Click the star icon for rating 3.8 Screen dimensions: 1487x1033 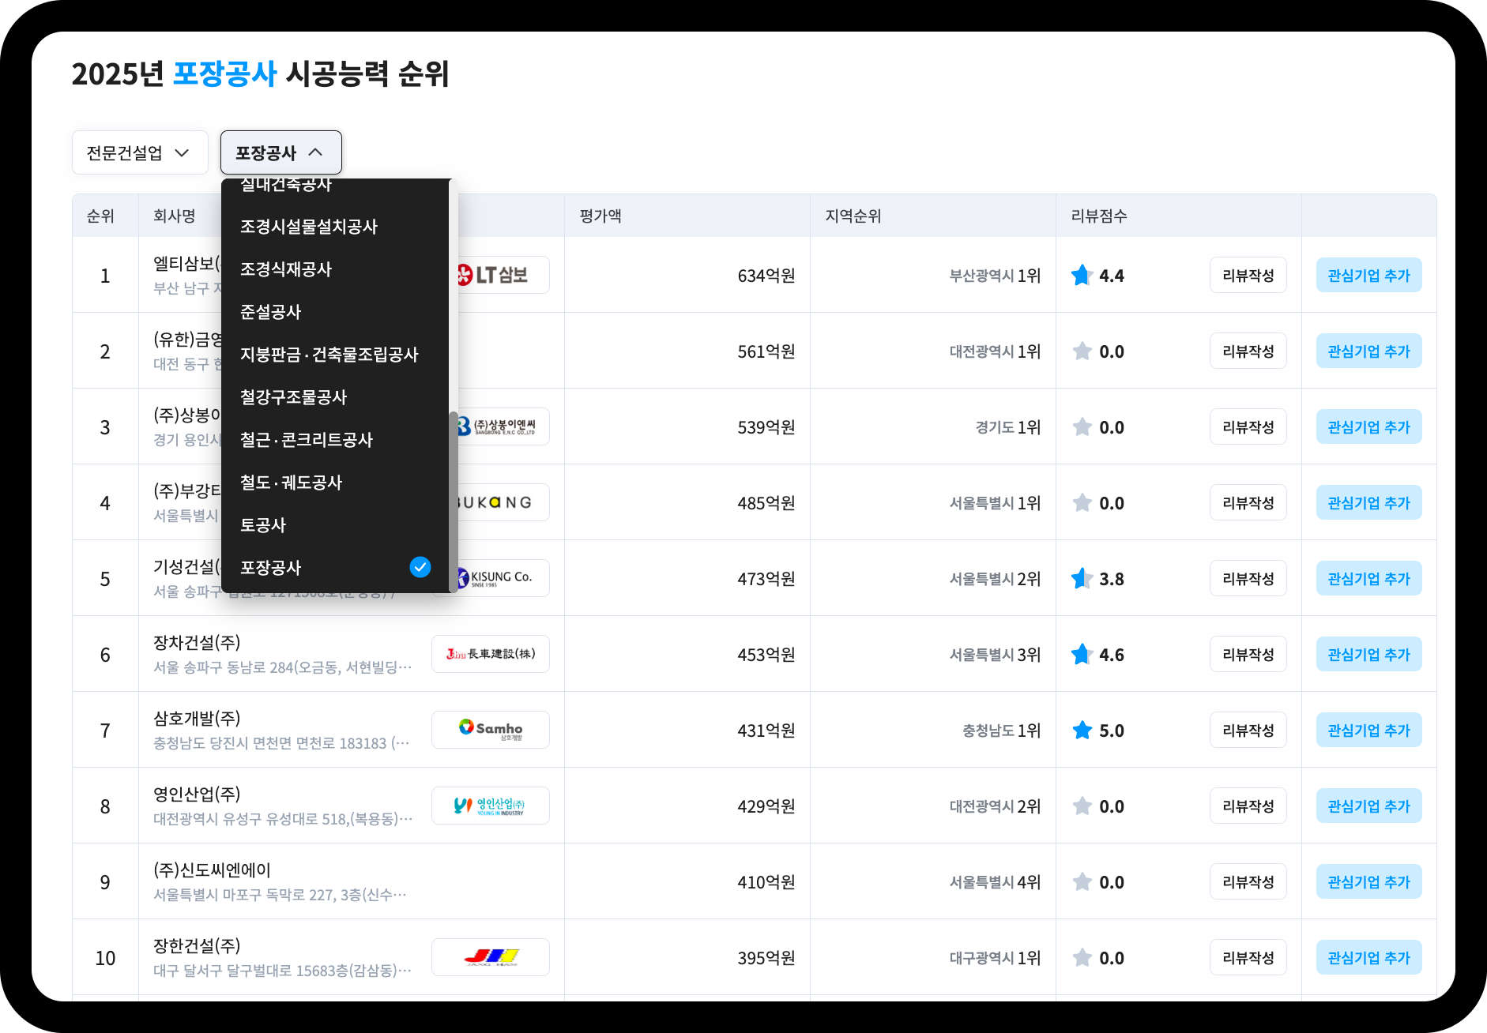click(x=1082, y=578)
